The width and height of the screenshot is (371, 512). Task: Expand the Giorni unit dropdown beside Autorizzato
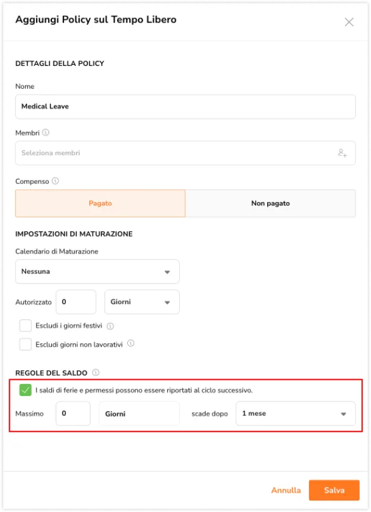[x=142, y=302]
